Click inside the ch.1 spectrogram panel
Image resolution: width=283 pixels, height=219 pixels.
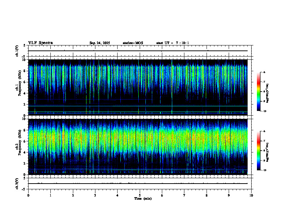[138, 87]
